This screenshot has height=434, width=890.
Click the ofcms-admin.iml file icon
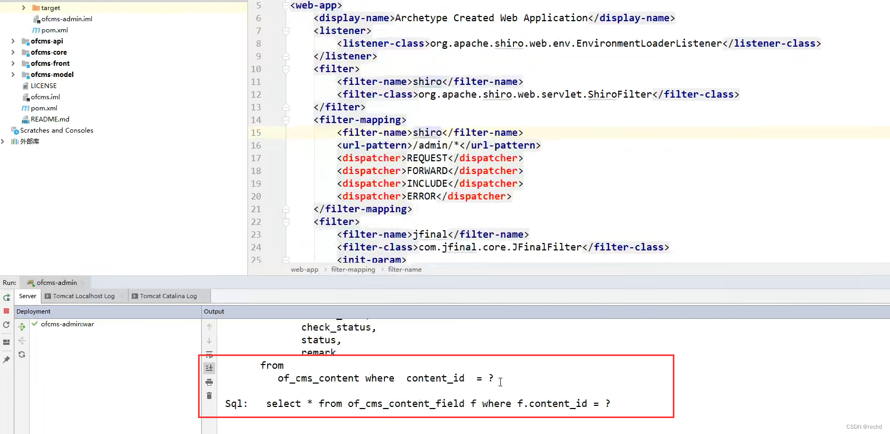37,19
